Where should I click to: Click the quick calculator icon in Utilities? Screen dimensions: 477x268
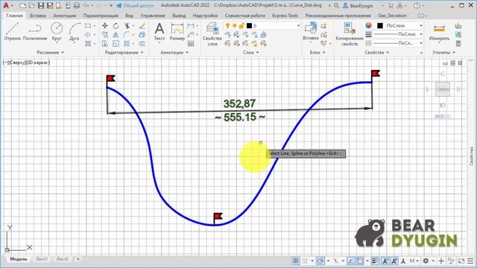[x=458, y=44]
